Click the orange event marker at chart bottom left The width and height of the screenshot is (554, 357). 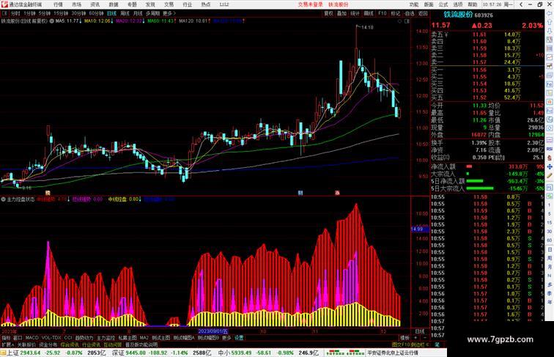pos(48,193)
